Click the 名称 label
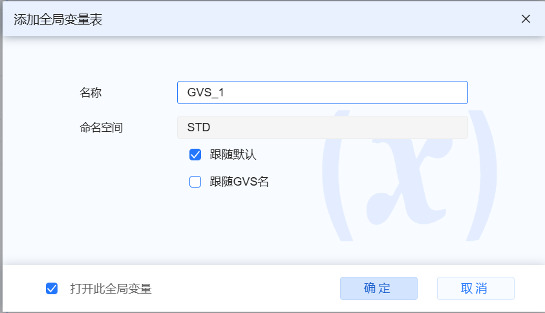Image resolution: width=545 pixels, height=313 pixels. [x=91, y=92]
